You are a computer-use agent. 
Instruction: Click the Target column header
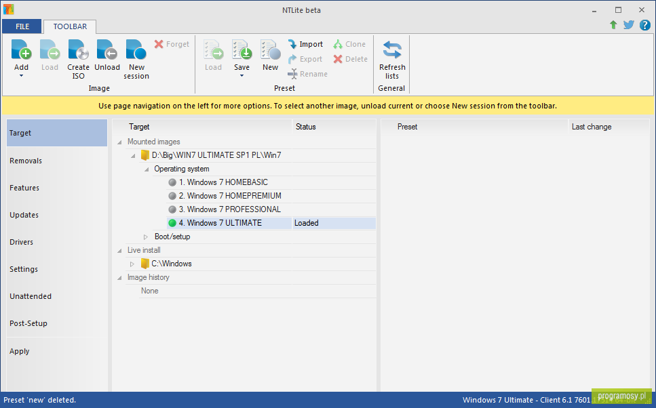click(x=202, y=127)
